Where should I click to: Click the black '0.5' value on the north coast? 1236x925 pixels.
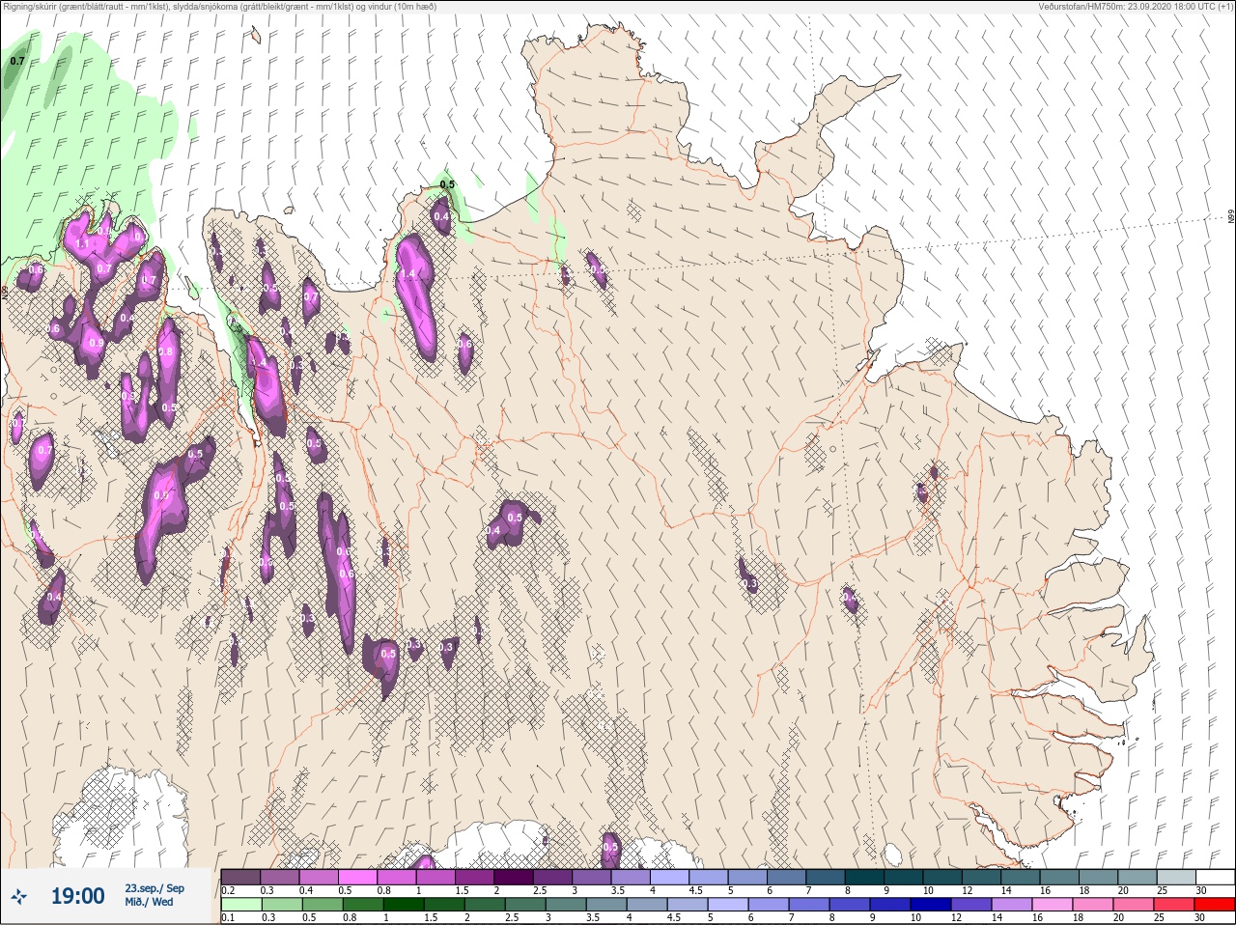coord(447,184)
